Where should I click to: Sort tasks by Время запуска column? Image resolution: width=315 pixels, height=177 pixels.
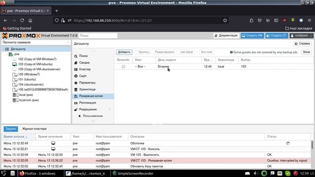pos(19,137)
